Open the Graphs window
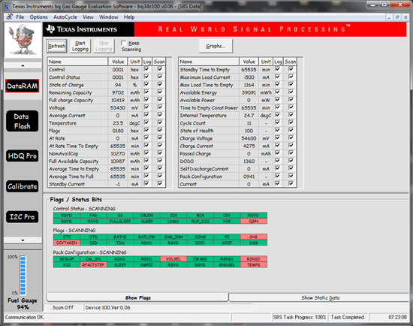Screen dimensions: 413x326 pyautogui.click(x=216, y=46)
